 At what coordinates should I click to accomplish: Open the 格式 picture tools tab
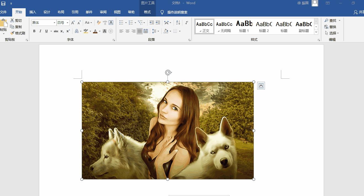tap(147, 12)
